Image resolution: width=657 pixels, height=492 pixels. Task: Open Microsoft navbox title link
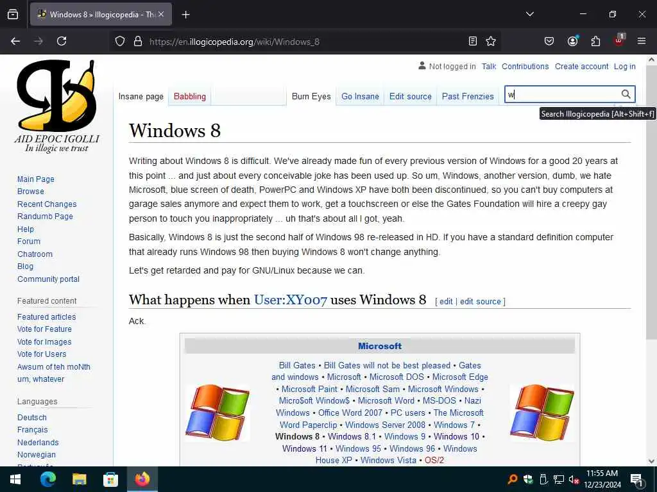tap(380, 346)
